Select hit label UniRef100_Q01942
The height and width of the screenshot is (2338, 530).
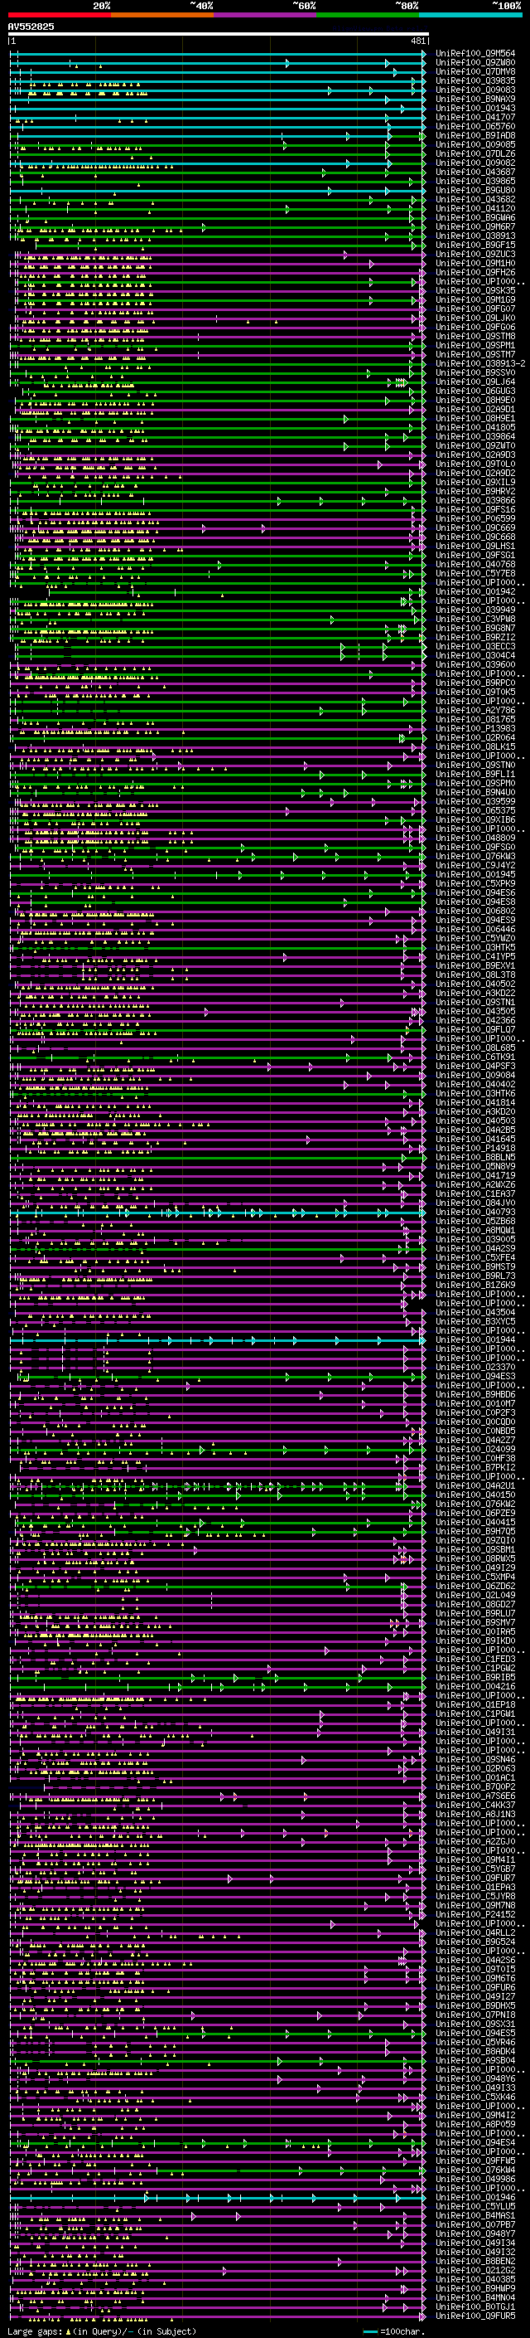point(475,592)
